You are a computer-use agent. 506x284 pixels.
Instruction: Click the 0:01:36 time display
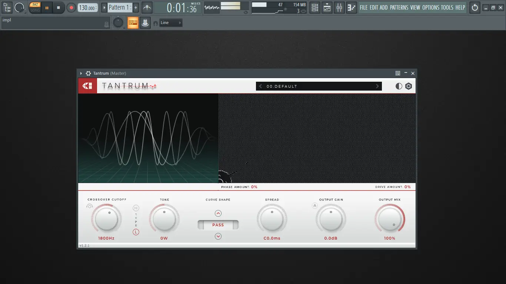pos(177,7)
